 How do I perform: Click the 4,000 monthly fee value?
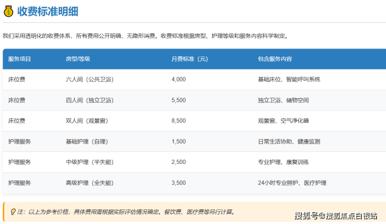pyautogui.click(x=178, y=79)
